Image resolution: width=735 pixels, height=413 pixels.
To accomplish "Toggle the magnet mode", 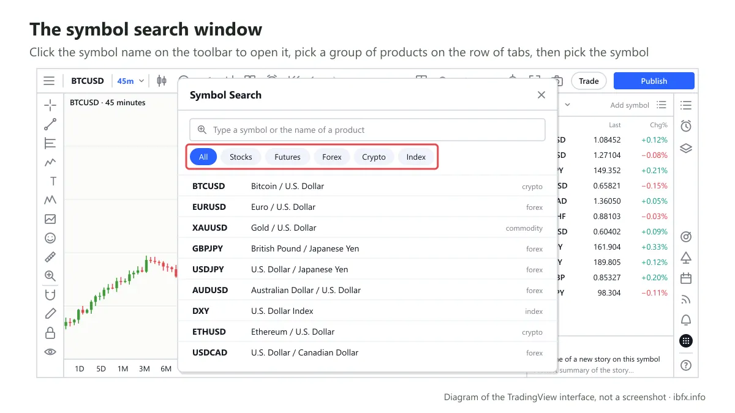I will [x=50, y=295].
